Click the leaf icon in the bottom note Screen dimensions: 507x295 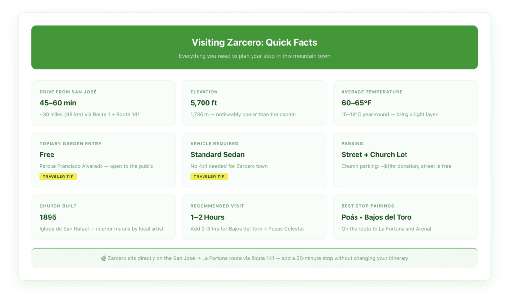click(x=104, y=258)
